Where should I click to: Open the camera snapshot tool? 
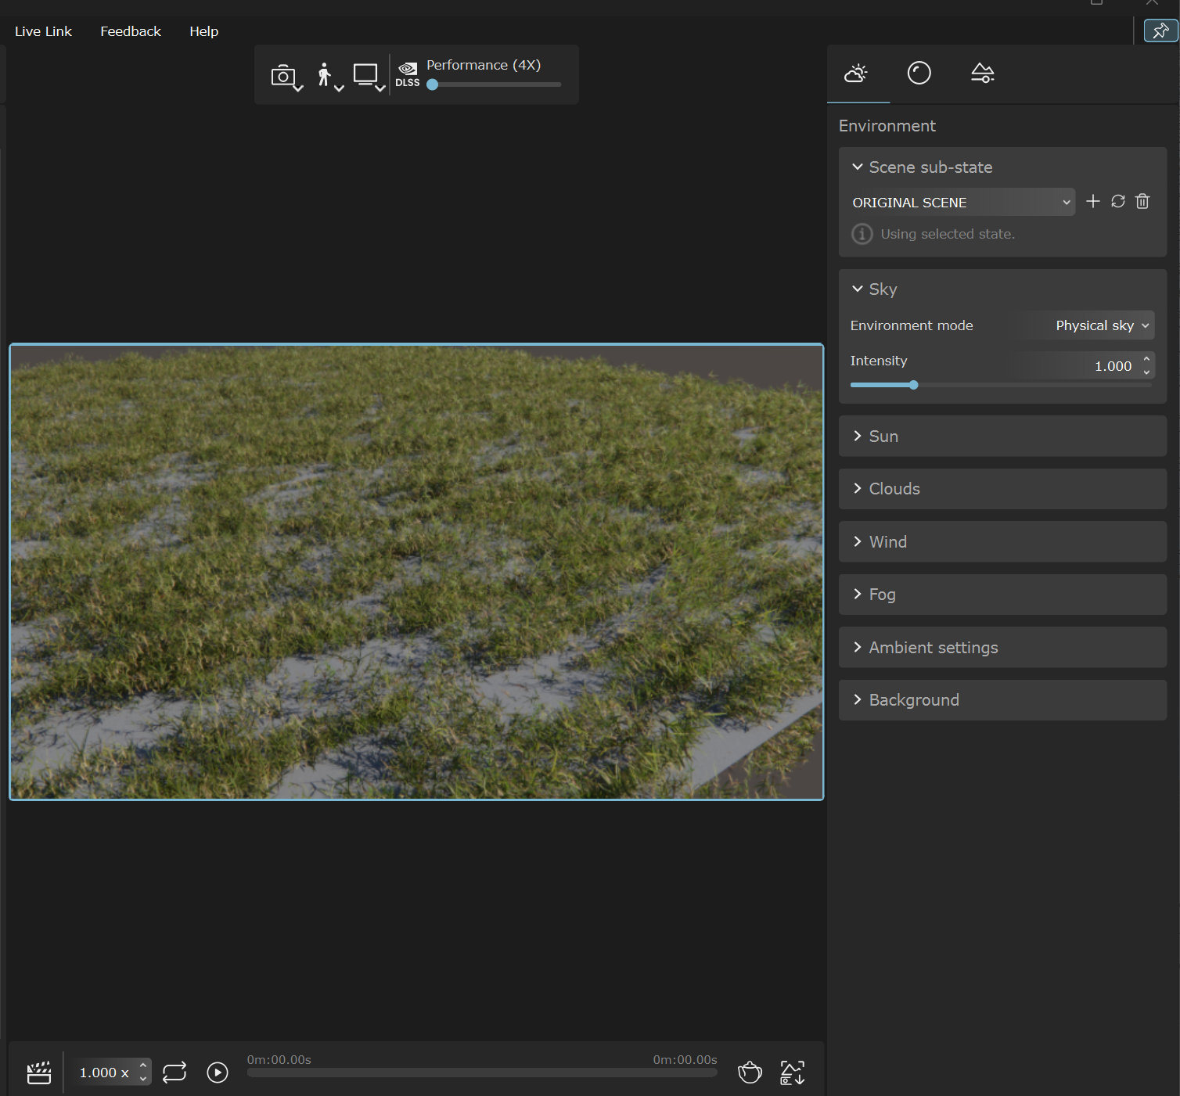coord(282,76)
